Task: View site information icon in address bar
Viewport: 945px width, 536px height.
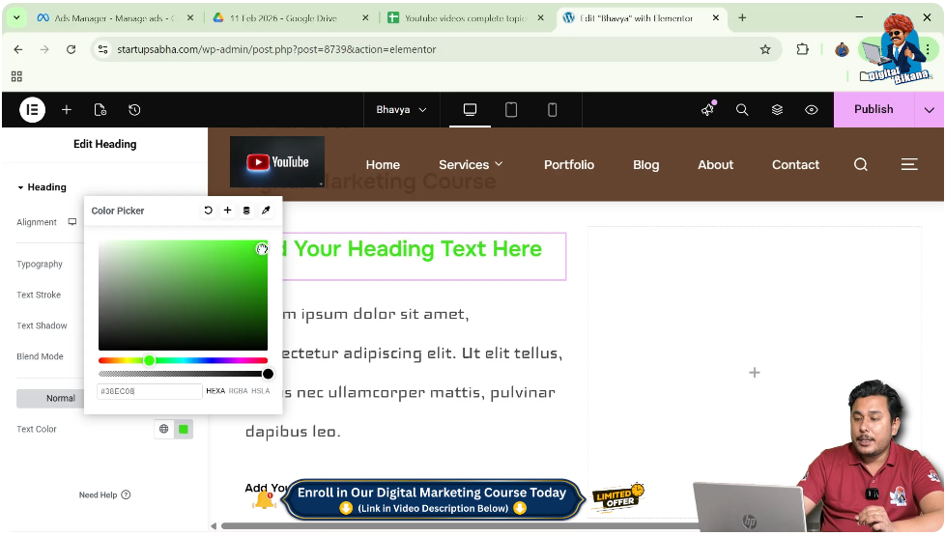Action: click(x=103, y=49)
